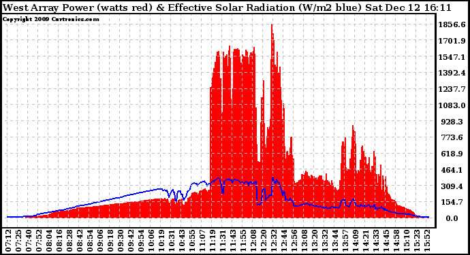This screenshot has width=470, height=255.
Task: Select the "Sat Dec 12 16:11" date in the title
Action: 408,7
